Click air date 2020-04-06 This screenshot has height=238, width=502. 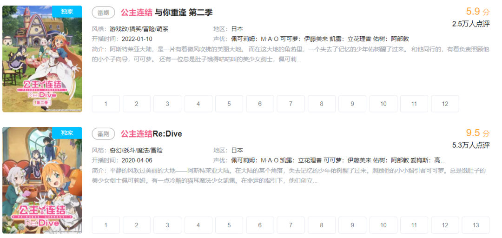click(137, 160)
